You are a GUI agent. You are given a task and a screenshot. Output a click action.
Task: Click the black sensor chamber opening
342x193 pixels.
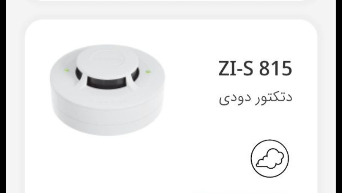pyautogui.click(x=107, y=80)
